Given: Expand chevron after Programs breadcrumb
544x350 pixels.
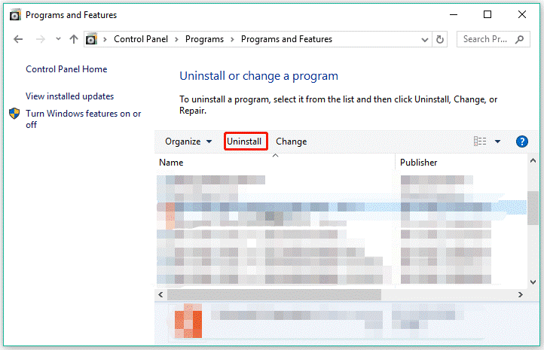Looking at the screenshot, I should [x=233, y=39].
